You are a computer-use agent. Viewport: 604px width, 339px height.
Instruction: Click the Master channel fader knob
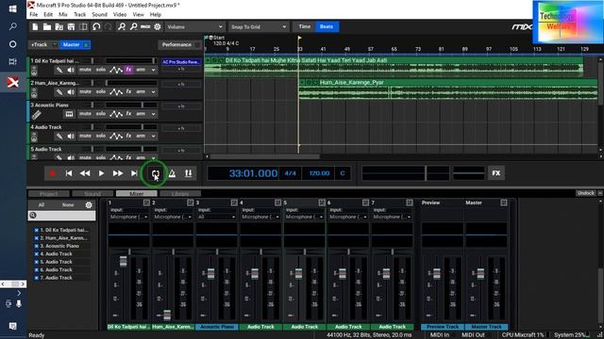click(480, 274)
